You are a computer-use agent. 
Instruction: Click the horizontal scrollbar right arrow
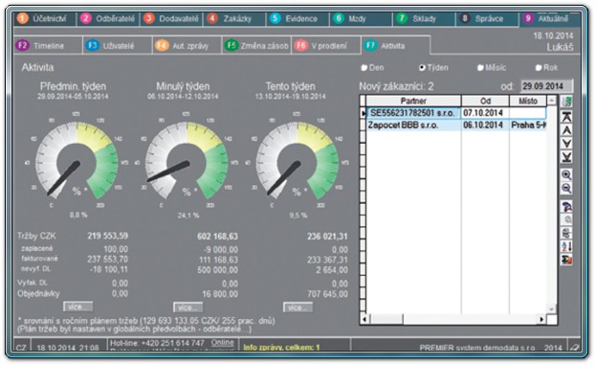pyautogui.click(x=541, y=319)
